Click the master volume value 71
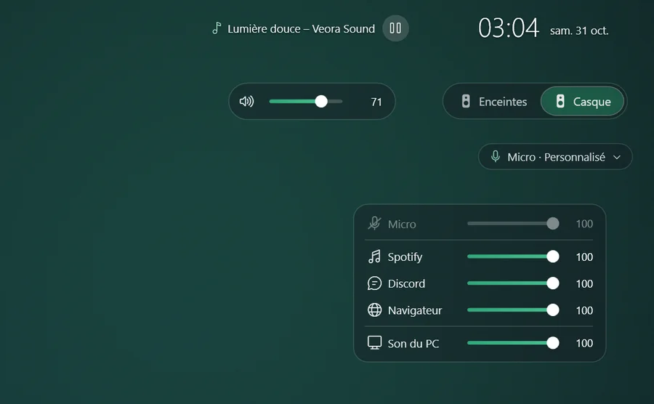Image resolution: width=654 pixels, height=404 pixels. (x=376, y=102)
